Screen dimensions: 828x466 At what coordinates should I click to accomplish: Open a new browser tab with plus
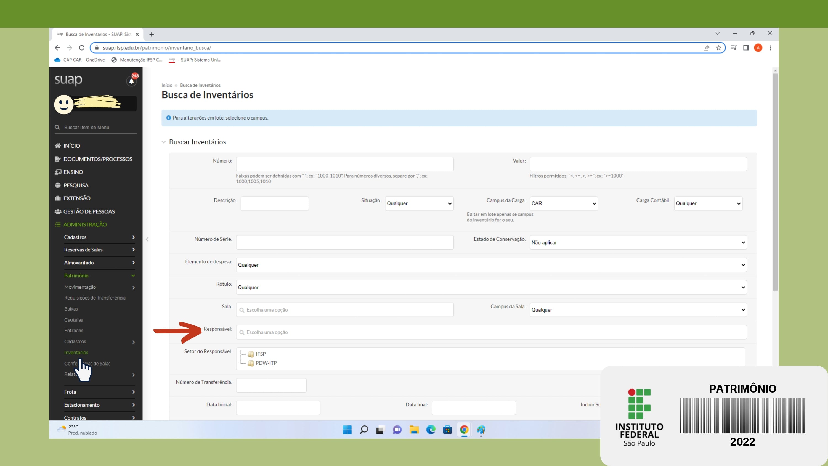[152, 35]
